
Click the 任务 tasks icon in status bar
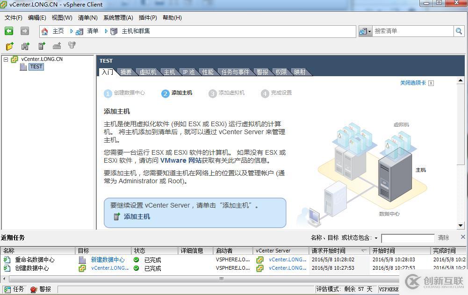(x=7, y=289)
